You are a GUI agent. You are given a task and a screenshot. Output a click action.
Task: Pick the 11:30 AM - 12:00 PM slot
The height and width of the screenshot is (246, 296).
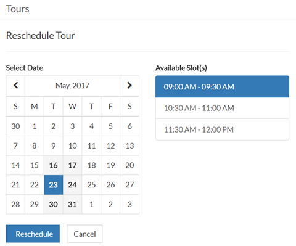point(222,129)
